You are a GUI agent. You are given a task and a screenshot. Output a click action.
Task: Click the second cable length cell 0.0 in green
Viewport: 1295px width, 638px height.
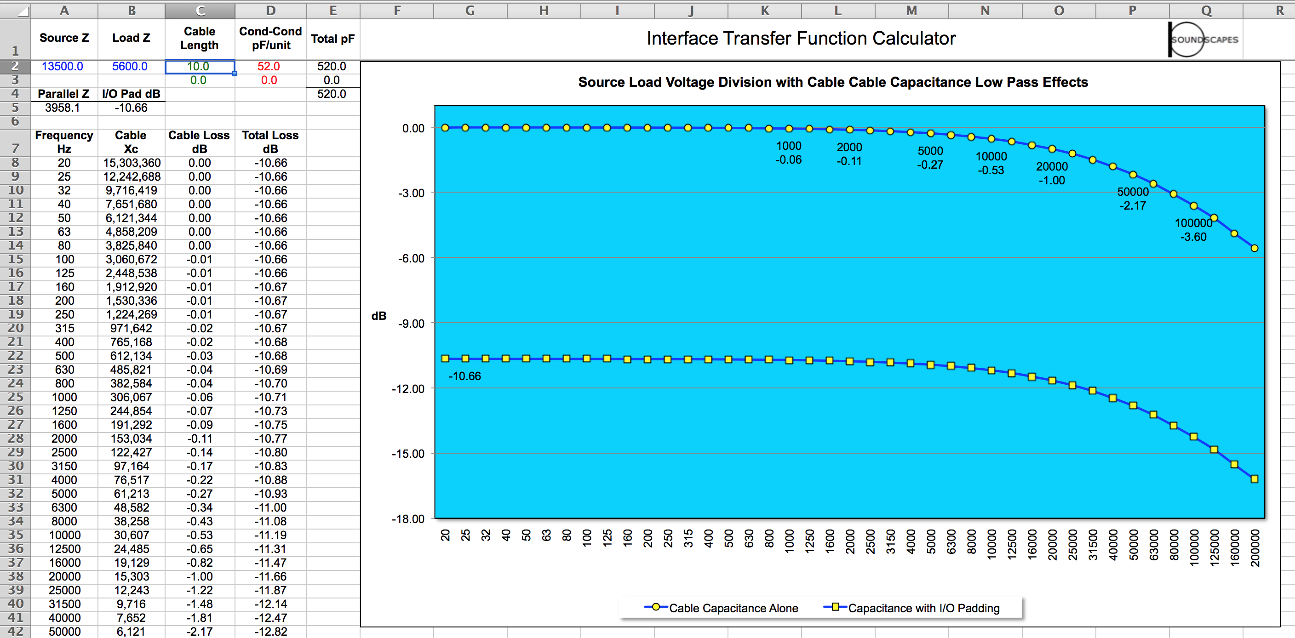(x=200, y=80)
